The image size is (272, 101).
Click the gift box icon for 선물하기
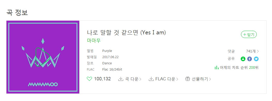point(188,79)
